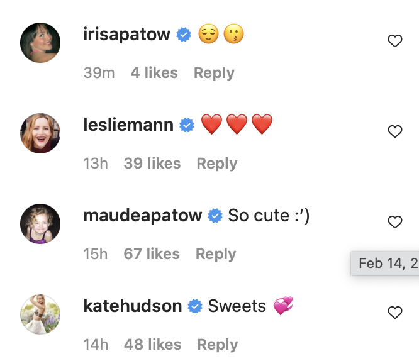Open lesliemann's profile avatar
419x361 pixels.
point(41,133)
